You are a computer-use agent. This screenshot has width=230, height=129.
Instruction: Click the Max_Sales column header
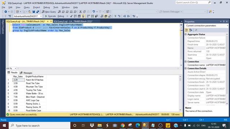click(18, 76)
